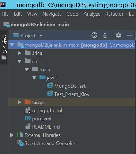This screenshot has height=154, width=136.
Task: Open the Analyze menu
Action: [92, 14]
